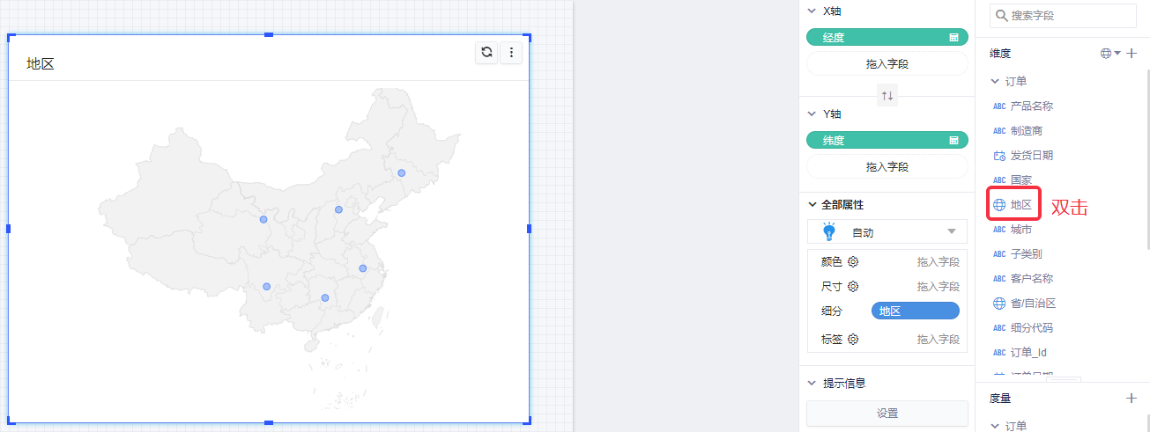
Task: Open settings gear next to 标签
Action: (853, 339)
